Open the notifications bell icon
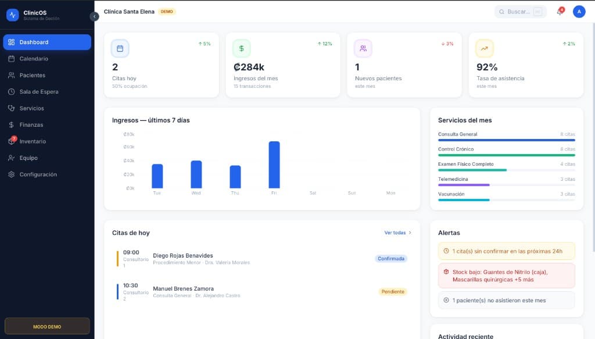The image size is (595, 339). pos(560,12)
